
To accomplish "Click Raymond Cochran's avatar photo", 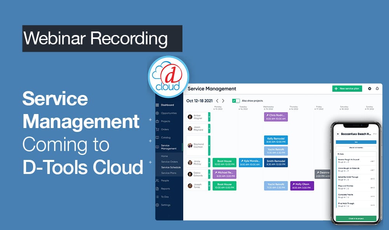I will [x=190, y=146].
